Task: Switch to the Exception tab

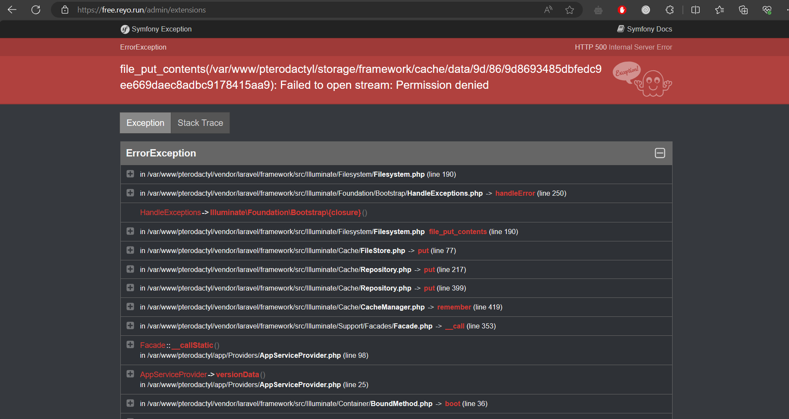Action: pyautogui.click(x=145, y=123)
